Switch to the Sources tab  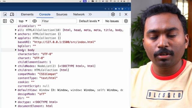click(62, 14)
